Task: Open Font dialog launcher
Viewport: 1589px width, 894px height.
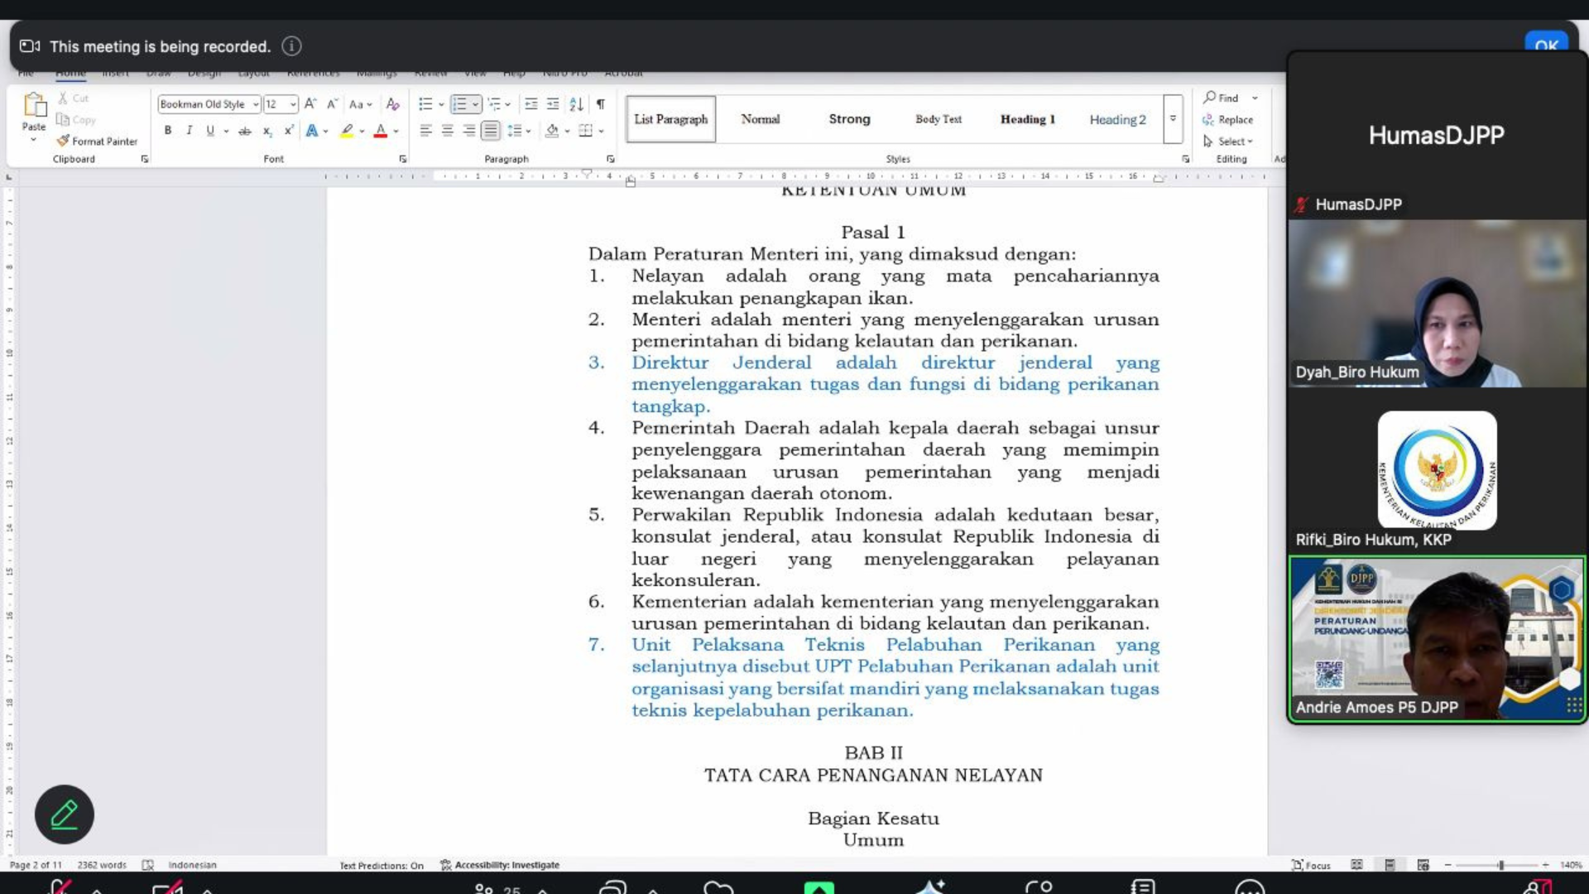Action: point(403,159)
